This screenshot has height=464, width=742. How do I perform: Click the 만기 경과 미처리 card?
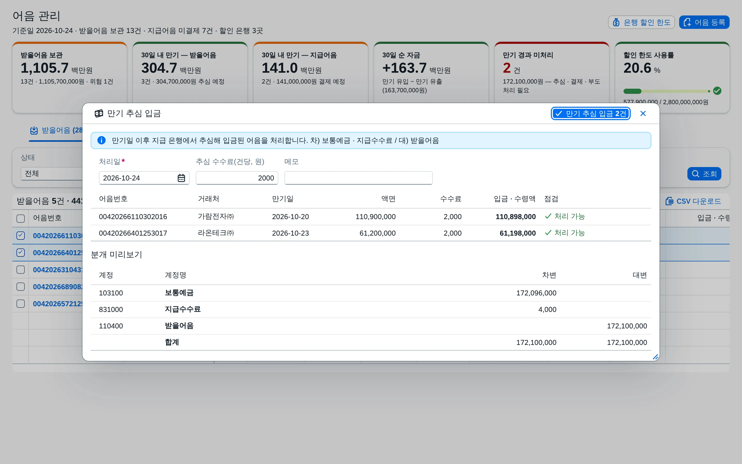(x=552, y=72)
